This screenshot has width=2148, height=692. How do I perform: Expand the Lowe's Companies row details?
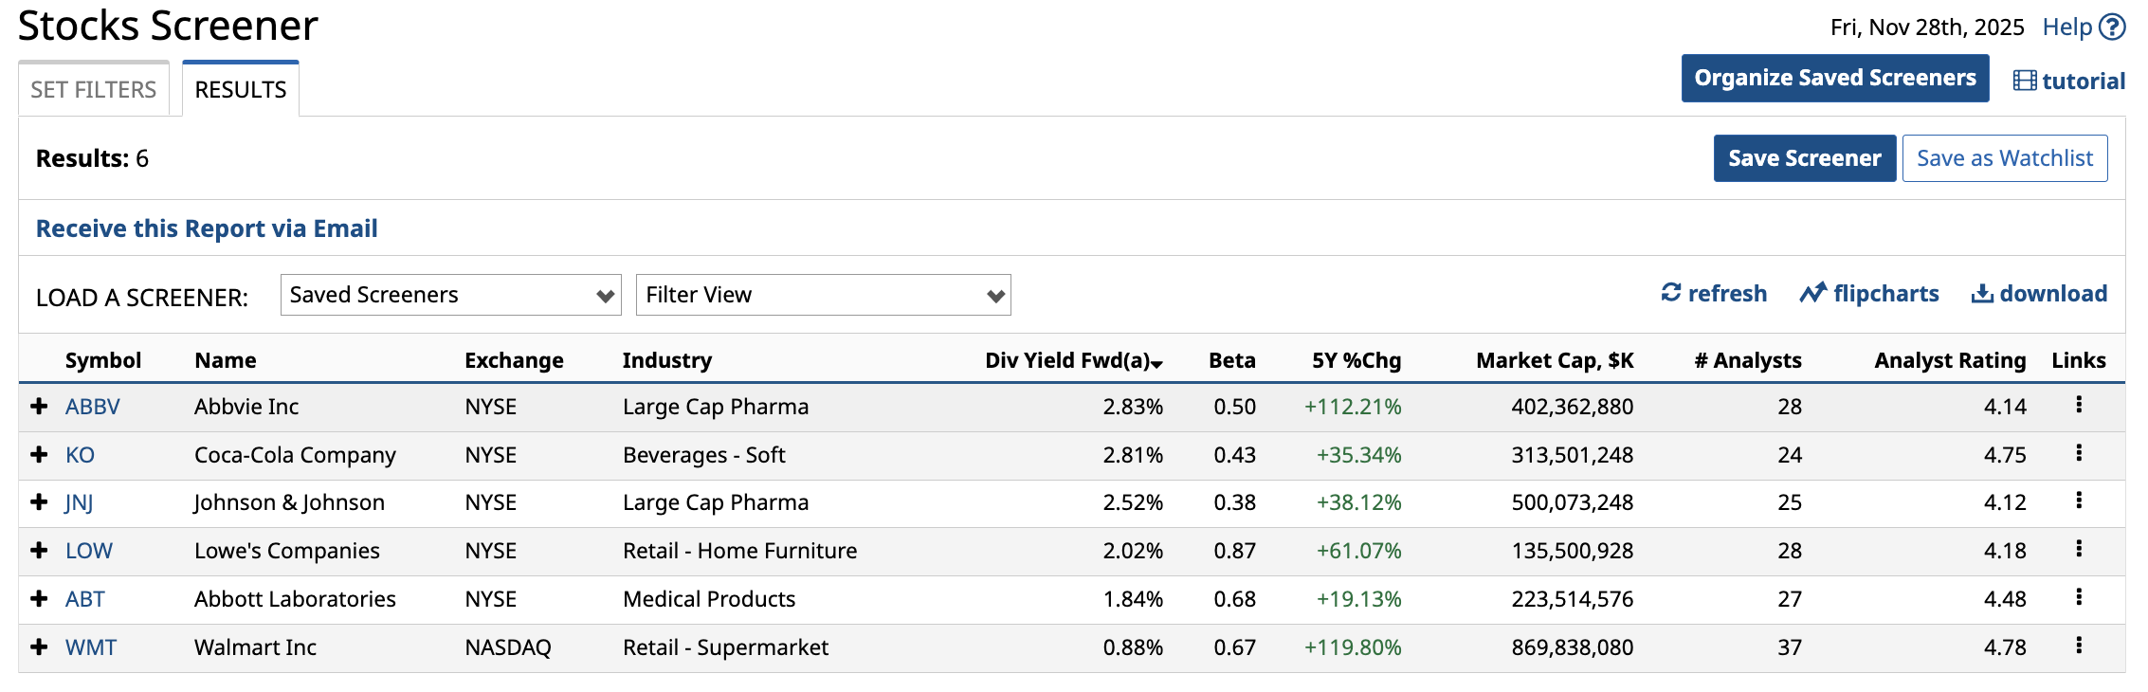coord(39,550)
